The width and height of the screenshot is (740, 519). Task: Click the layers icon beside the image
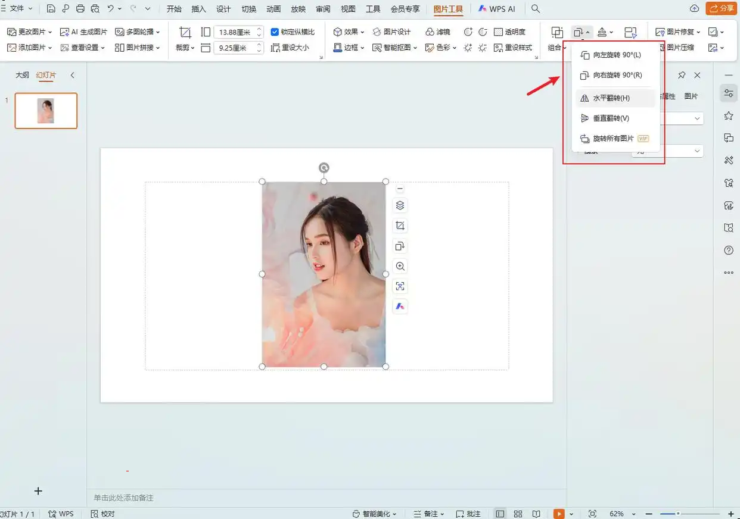(x=400, y=205)
